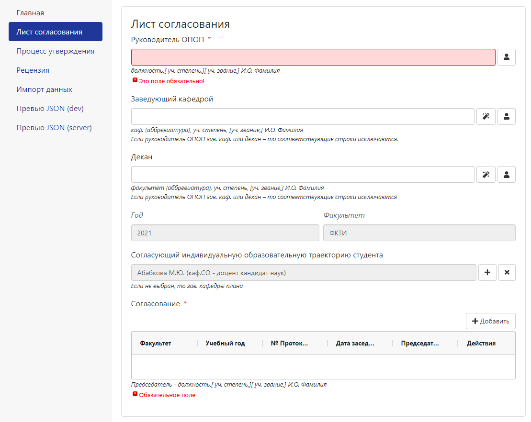The image size is (531, 422).
Task: Focus the red Руководитель ОПОП input field
Action: 313,57
